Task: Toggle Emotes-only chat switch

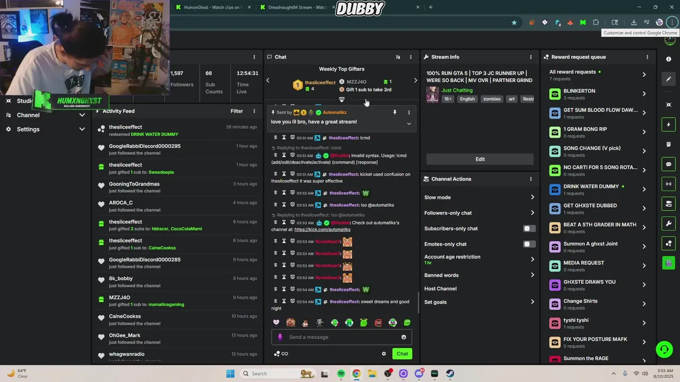Action: (529, 244)
